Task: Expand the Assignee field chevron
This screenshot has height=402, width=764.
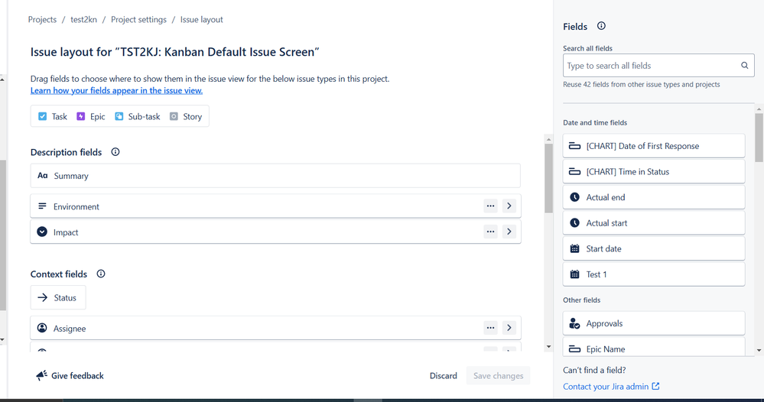Action: 509,328
